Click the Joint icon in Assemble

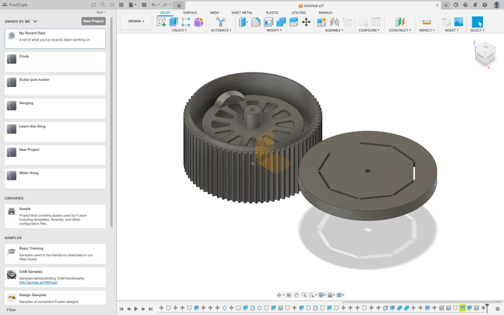(334, 22)
